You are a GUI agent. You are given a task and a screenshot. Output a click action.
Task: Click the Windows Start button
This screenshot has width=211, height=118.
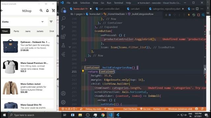click(x=4, y=115)
